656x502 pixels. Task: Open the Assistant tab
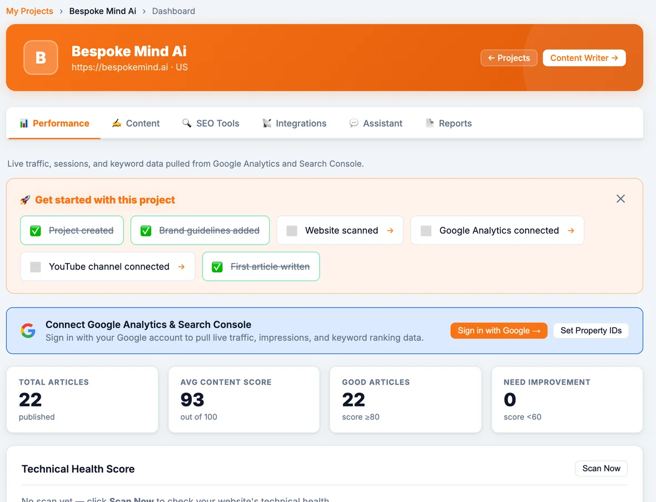click(376, 123)
